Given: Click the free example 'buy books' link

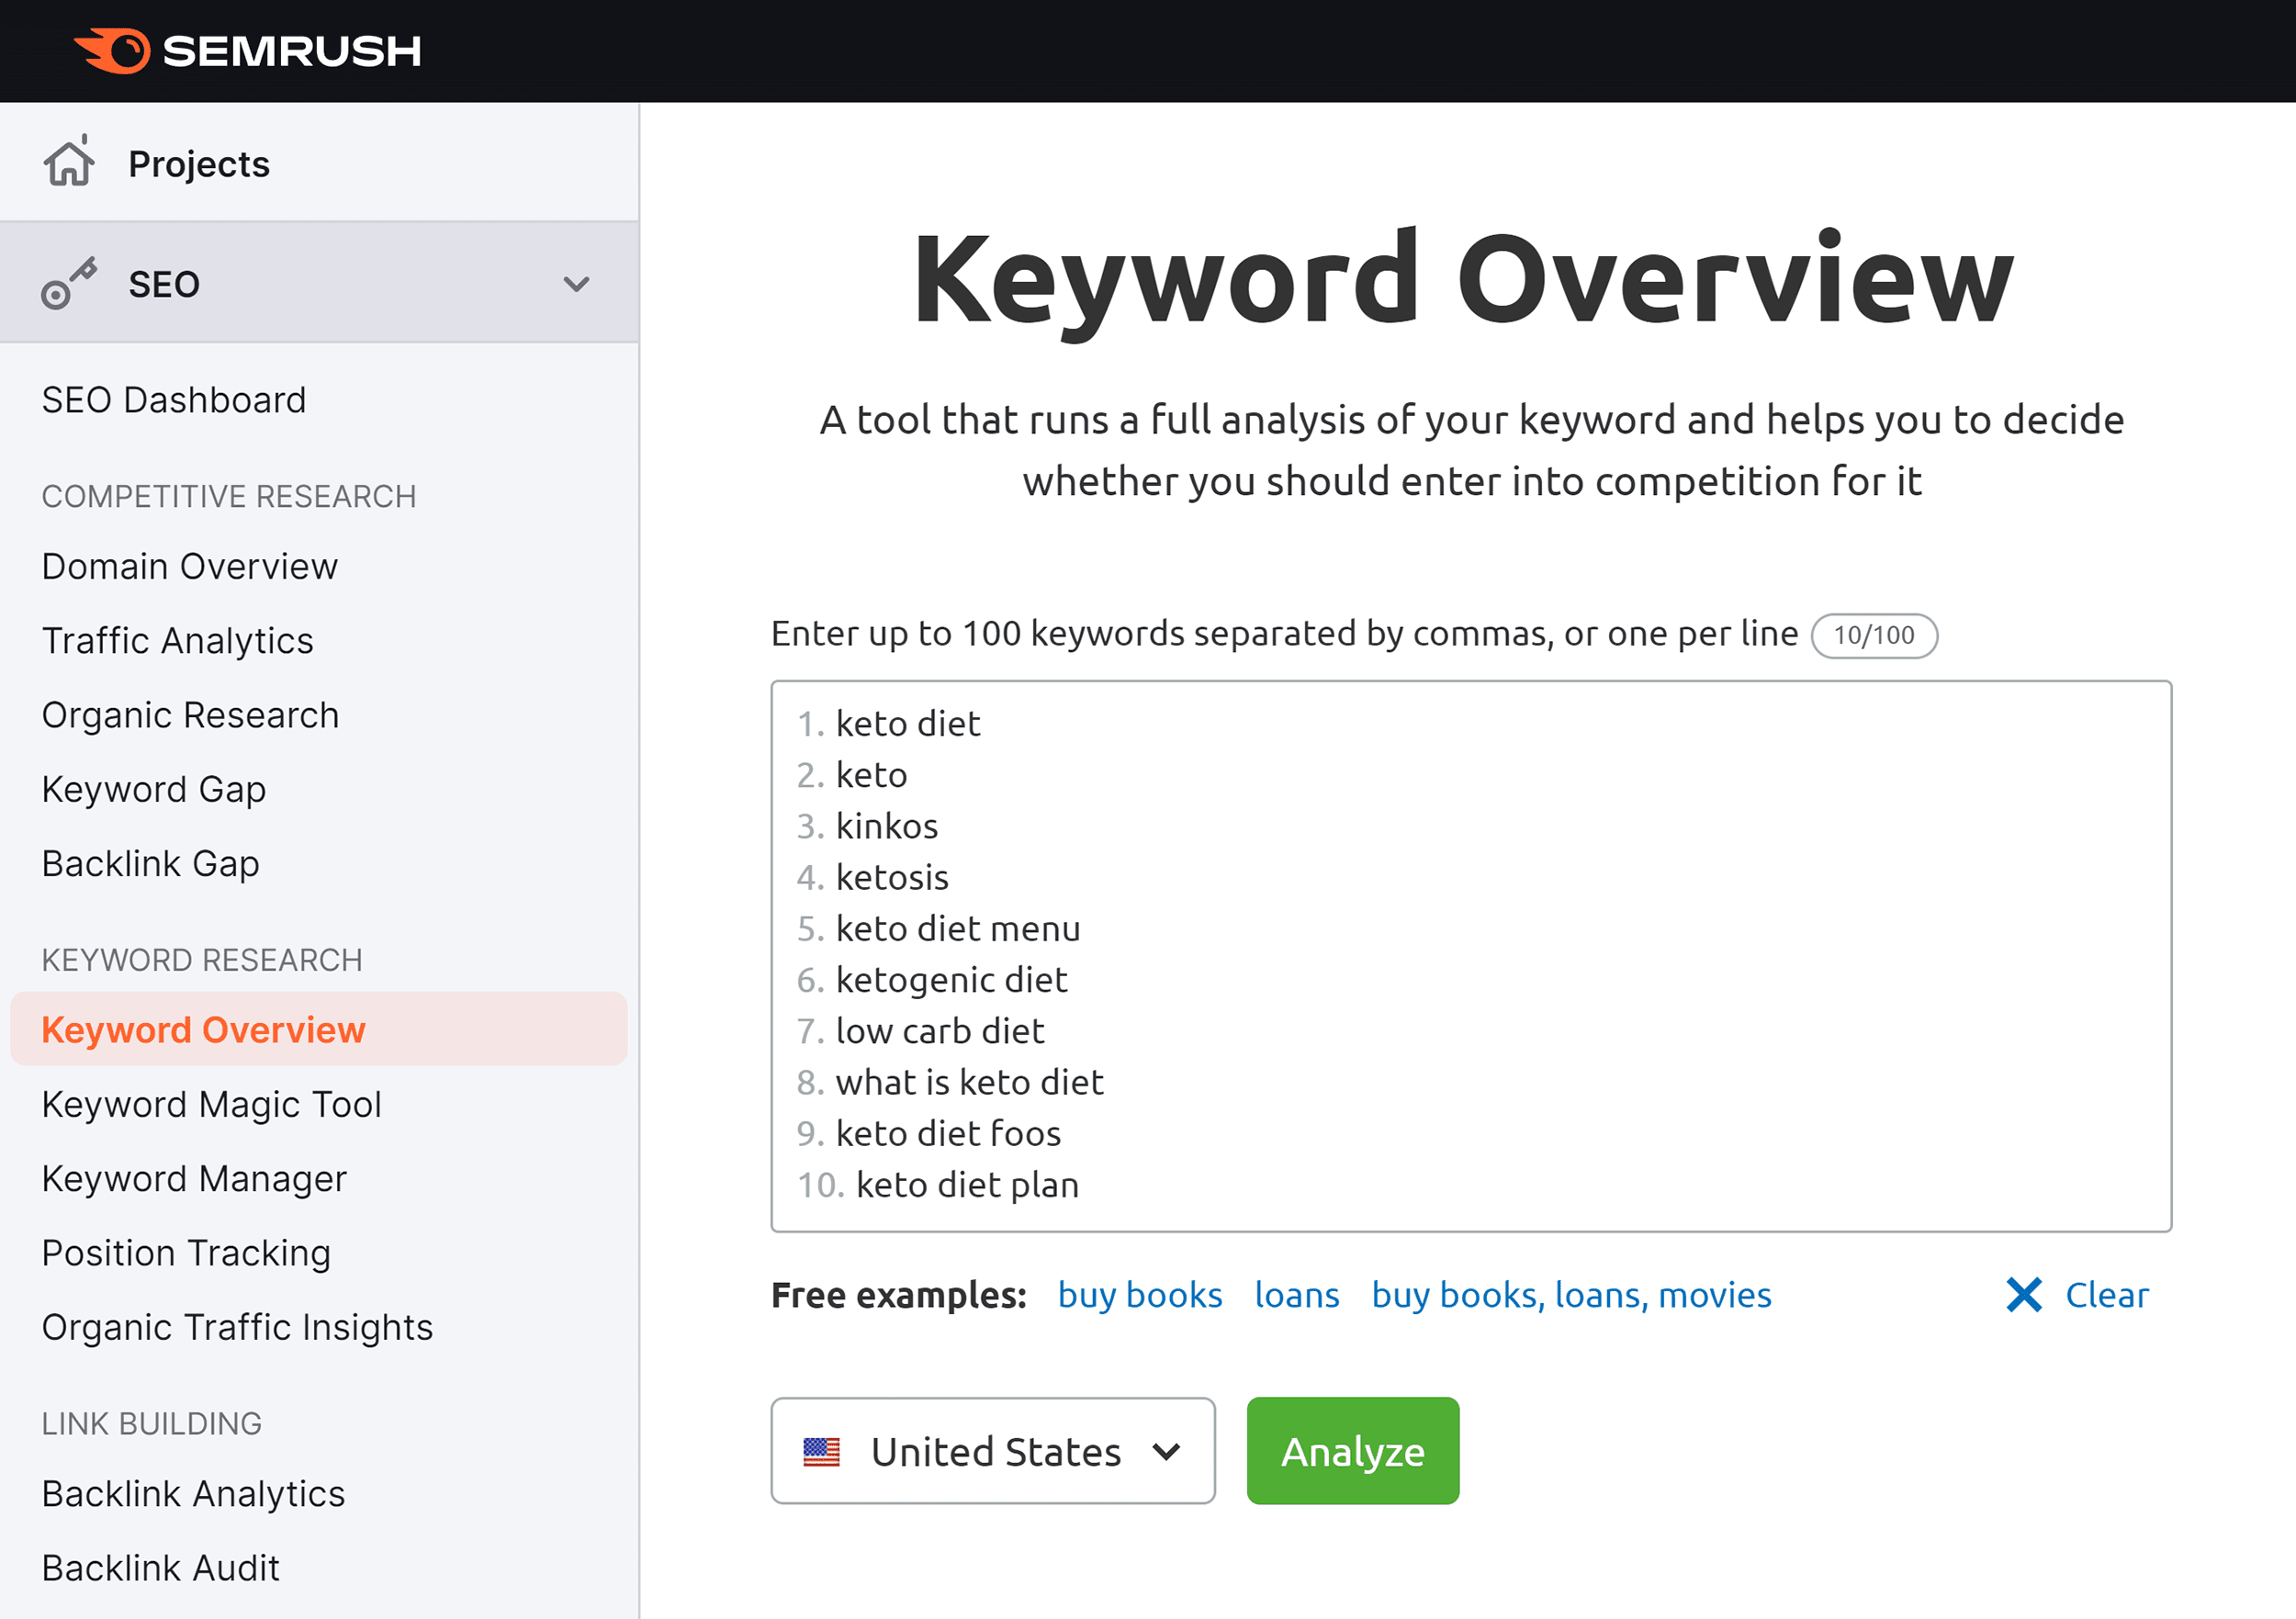Looking at the screenshot, I should [1141, 1293].
